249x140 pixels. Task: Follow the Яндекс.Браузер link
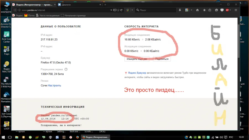pyautogui.click(x=137, y=73)
